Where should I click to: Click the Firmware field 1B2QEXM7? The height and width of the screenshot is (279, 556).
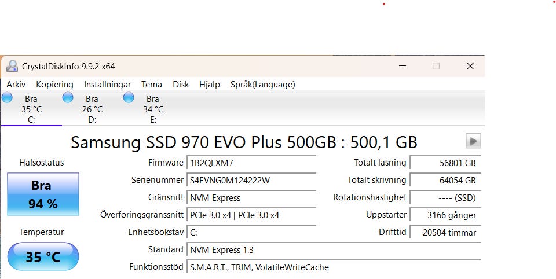click(251, 163)
